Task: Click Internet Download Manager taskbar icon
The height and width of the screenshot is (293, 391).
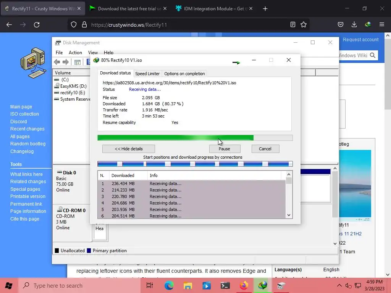Action: click(263, 285)
